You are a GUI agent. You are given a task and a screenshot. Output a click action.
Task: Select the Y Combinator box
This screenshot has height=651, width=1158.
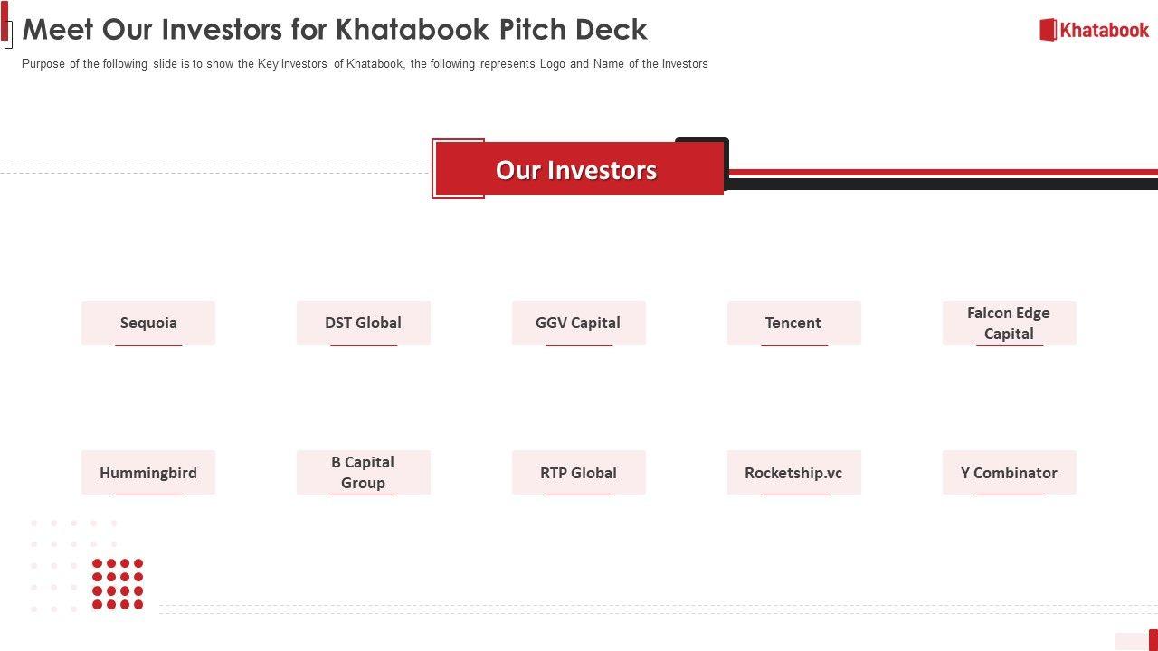1009,473
